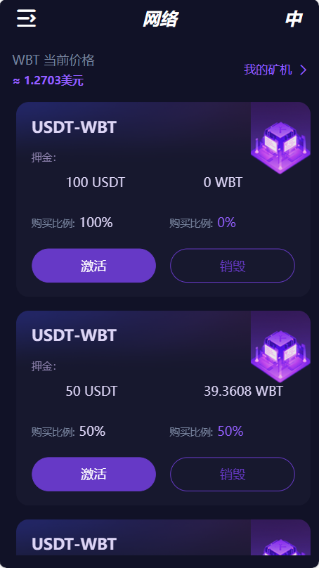This screenshot has width=319, height=568.
Task: Select the first USDT-WBT card title
Action: pos(74,127)
